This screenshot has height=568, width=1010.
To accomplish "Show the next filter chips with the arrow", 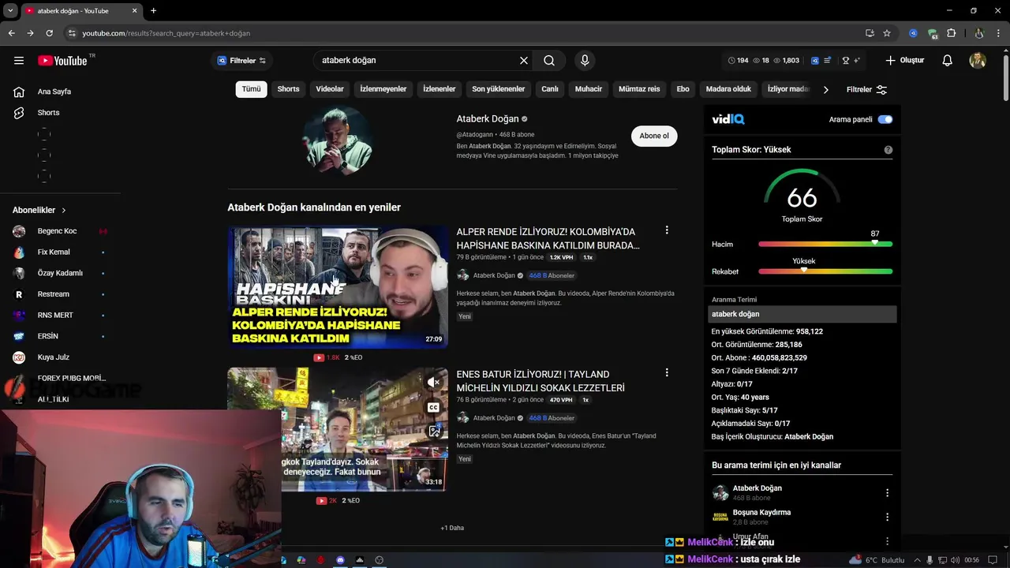I will (825, 89).
